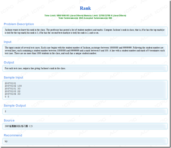Viewport: 171px width, 148px height.
Task: Click the sample line 20070102 100
Action: click(13, 86)
